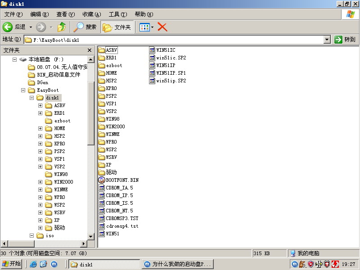Switch to 为什么我做的启动盘 taskbar window

click(178, 264)
